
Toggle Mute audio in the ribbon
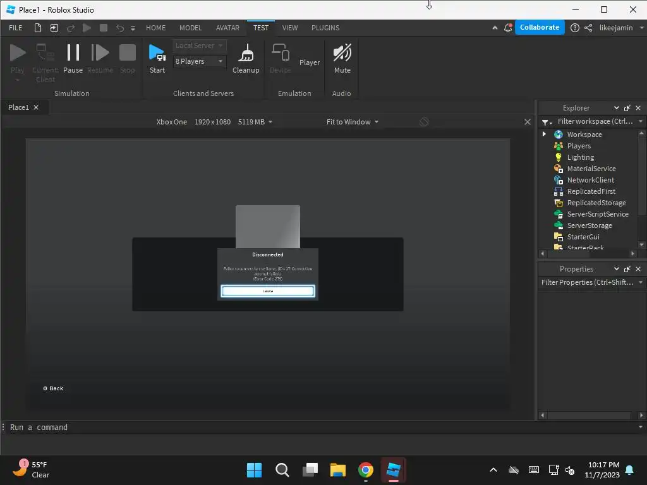(342, 58)
